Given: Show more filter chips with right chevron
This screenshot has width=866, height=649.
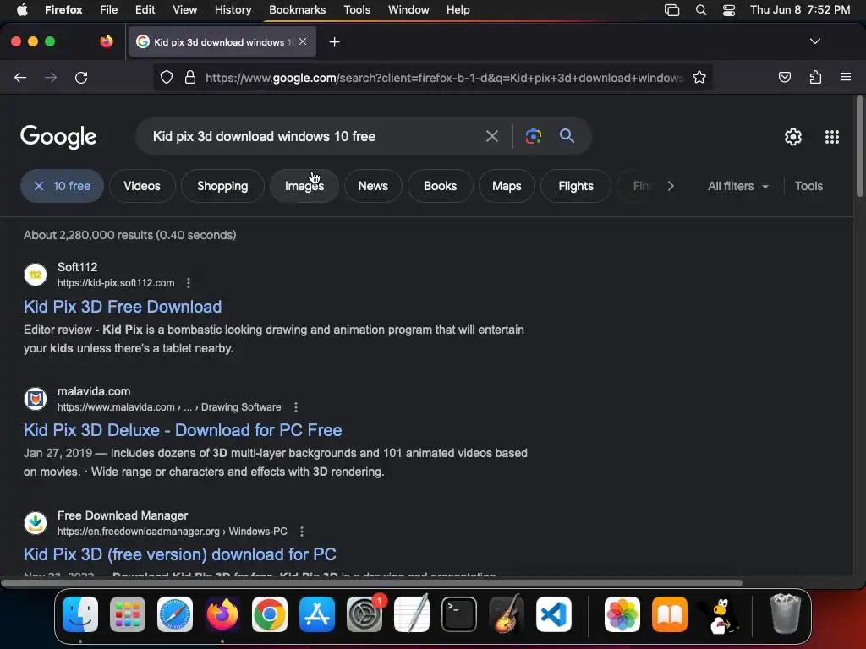Looking at the screenshot, I should [x=671, y=186].
